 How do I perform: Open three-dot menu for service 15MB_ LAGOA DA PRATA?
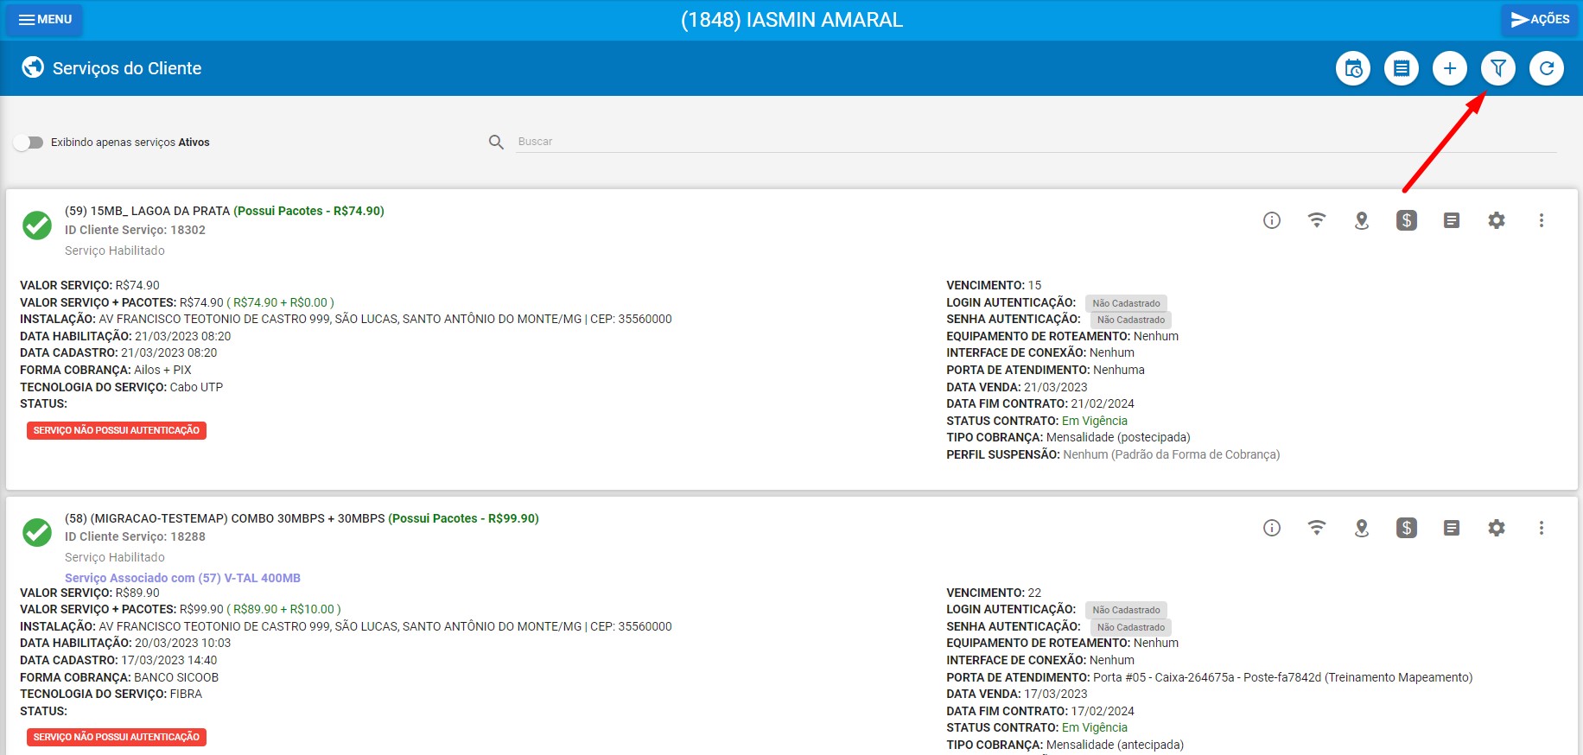pyautogui.click(x=1542, y=220)
